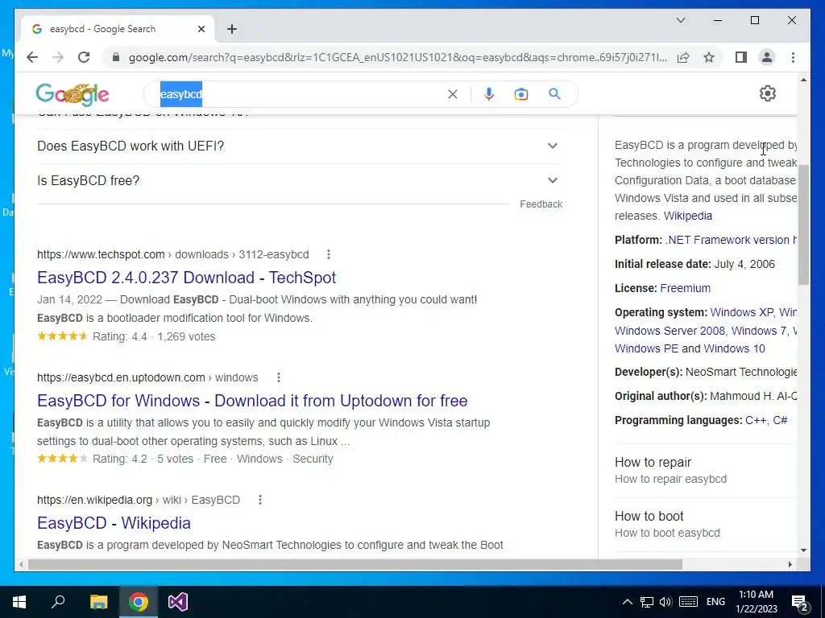The image size is (825, 618).
Task: Select the easybcd - Google Search tab
Action: coord(118,29)
